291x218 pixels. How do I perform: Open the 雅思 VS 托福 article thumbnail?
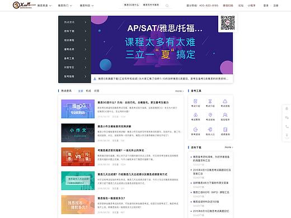coord(78,157)
